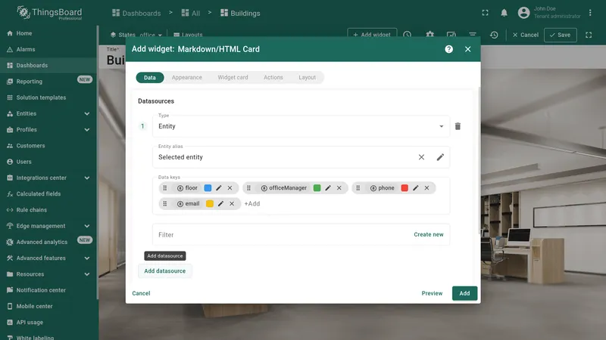606x340 pixels.
Task: Expand Profiles in sidebar
Action: point(87,129)
